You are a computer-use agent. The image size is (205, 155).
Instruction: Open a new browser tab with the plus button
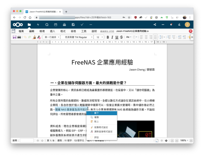pyautogui.click(x=66, y=12)
